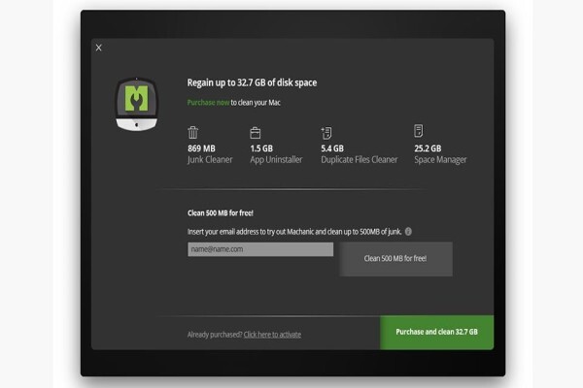The width and height of the screenshot is (583, 388).
Task: Click the "1.5 GB" value
Action: [x=261, y=148]
